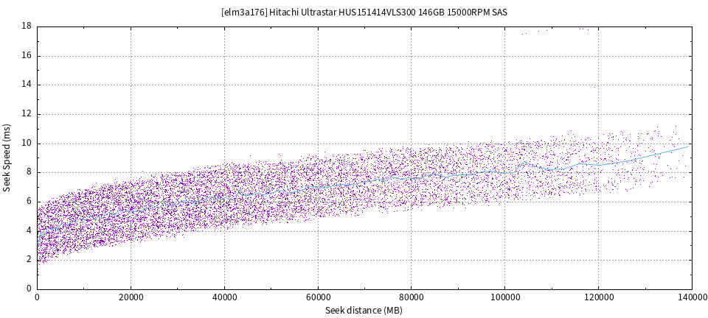Click the 140000 x-axis tick label
The height and width of the screenshot is (318, 708).
[x=691, y=297]
